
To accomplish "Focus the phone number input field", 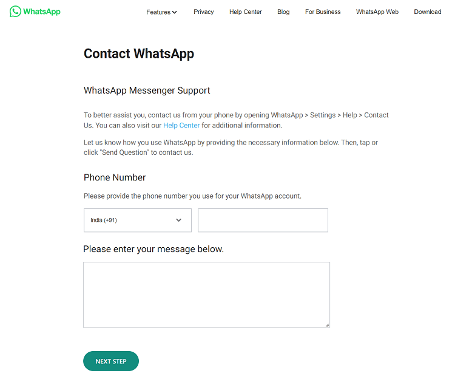I will click(x=263, y=220).
